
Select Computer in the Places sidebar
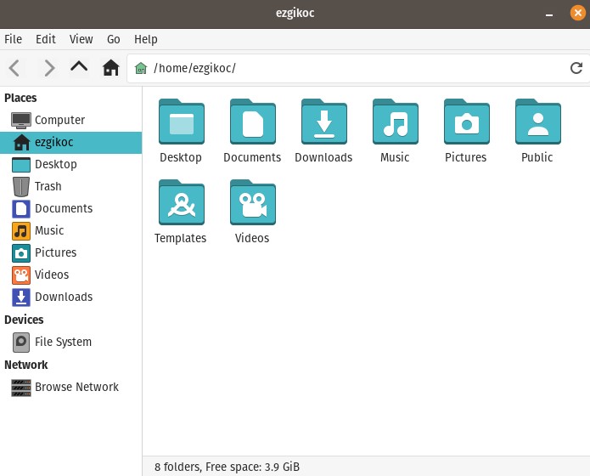pyautogui.click(x=59, y=120)
